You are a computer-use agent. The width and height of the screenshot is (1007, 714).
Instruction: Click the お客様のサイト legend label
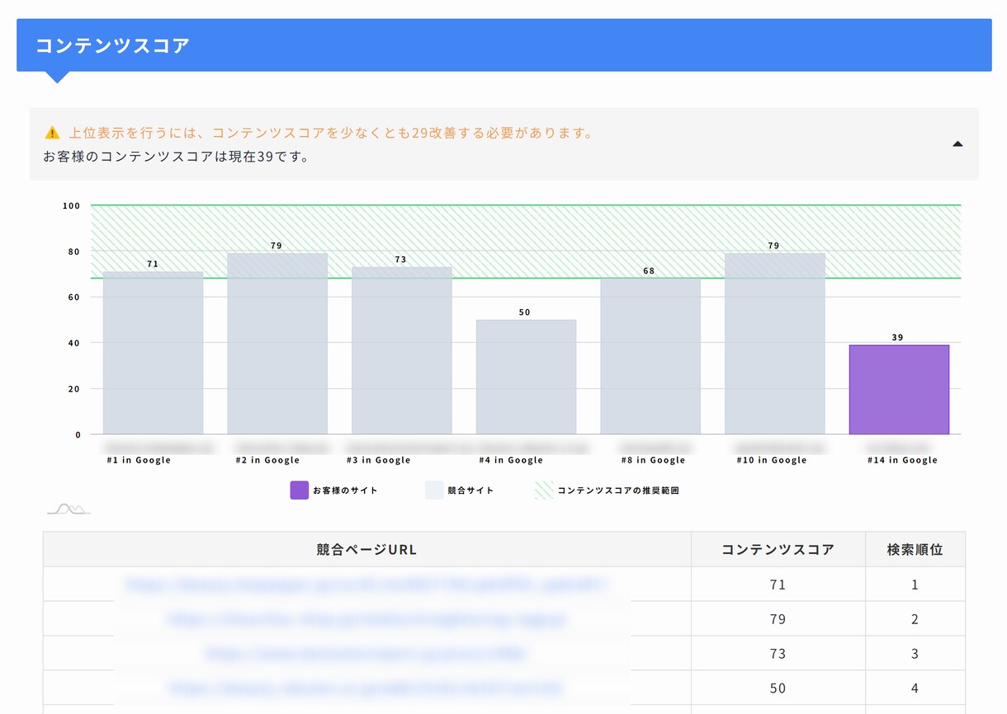click(x=345, y=491)
